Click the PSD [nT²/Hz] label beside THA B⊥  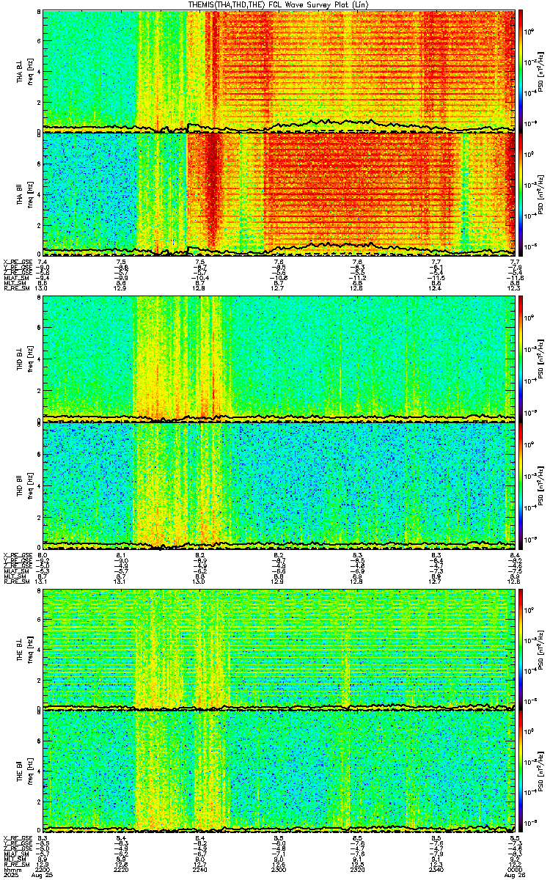click(540, 70)
